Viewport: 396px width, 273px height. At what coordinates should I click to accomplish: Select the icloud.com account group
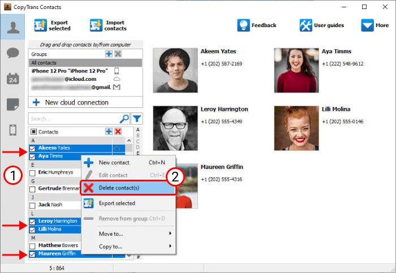point(85,79)
